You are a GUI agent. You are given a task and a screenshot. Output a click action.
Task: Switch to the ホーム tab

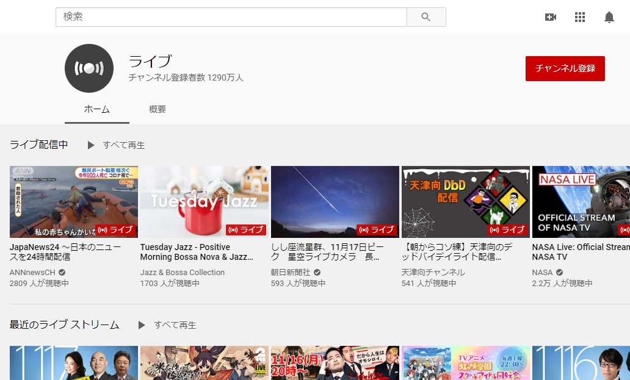click(96, 109)
